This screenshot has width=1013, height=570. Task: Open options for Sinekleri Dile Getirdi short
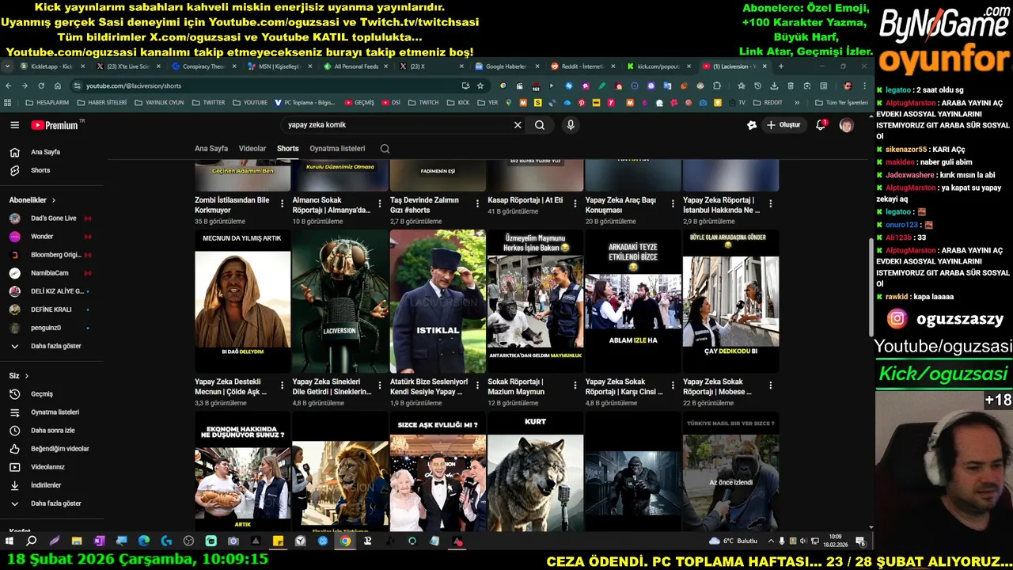tap(379, 385)
